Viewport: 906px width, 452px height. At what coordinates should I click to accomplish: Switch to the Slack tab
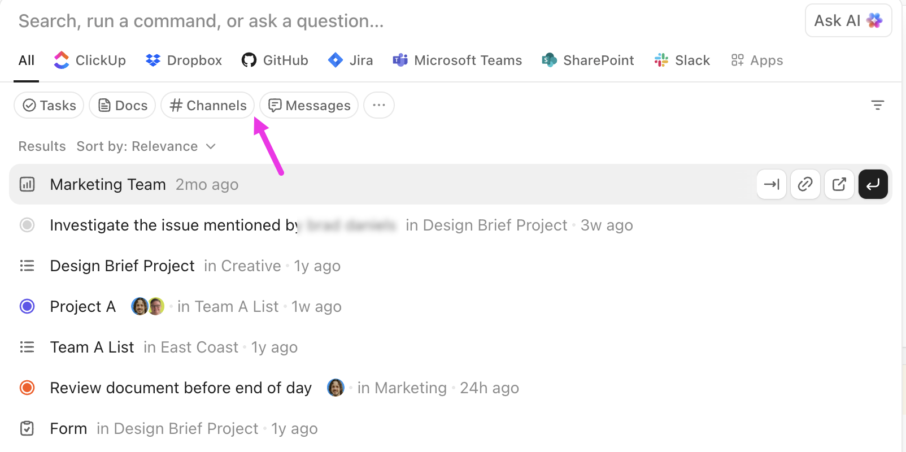(x=682, y=60)
